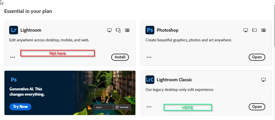The height and width of the screenshot is (120, 275).
Task: Open the three-dot menu for Photoshop
Action: (x=149, y=57)
